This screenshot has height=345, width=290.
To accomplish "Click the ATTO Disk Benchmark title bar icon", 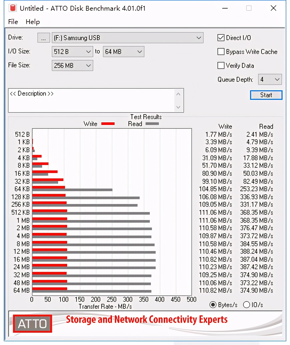I will pyautogui.click(x=13, y=8).
